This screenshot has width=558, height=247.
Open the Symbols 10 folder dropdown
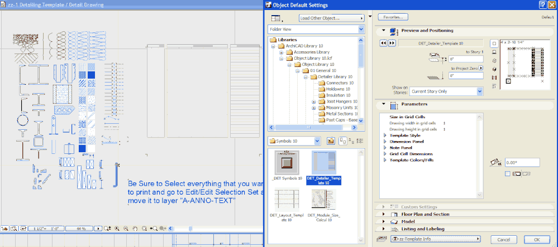pos(317,141)
